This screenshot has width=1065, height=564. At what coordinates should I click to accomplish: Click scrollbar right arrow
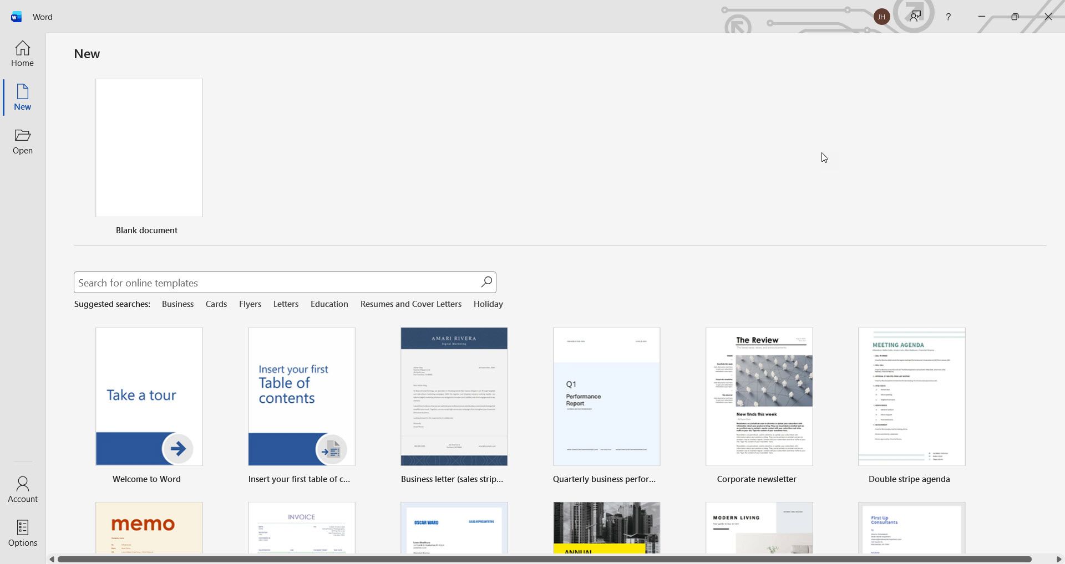point(1058,559)
